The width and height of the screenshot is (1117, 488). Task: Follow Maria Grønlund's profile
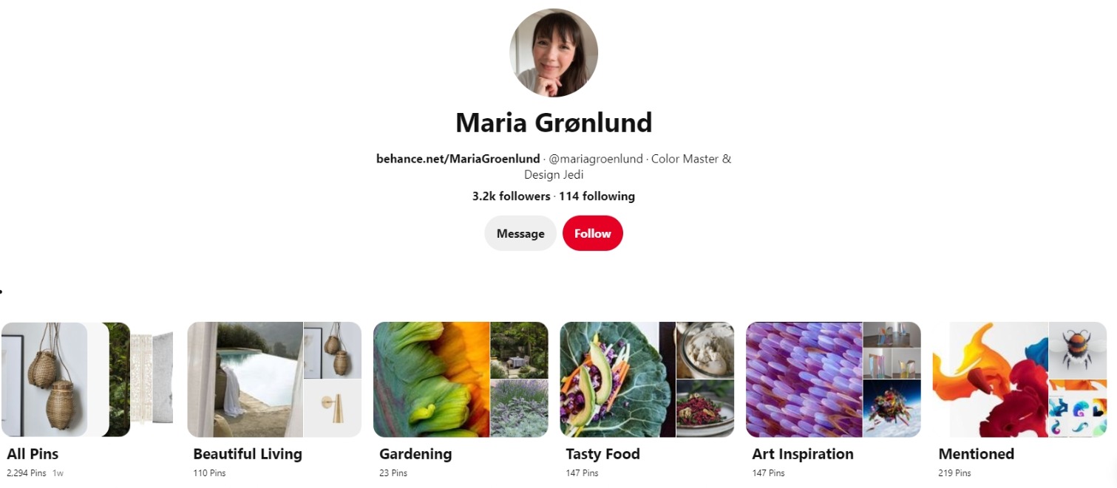tap(592, 233)
